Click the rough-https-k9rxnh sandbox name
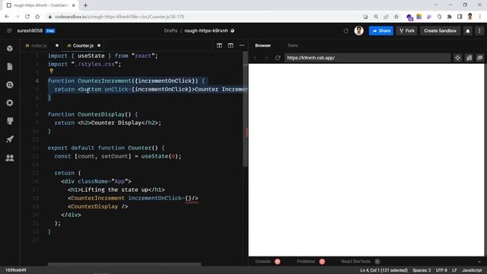This screenshot has height=274, width=487. click(x=206, y=30)
